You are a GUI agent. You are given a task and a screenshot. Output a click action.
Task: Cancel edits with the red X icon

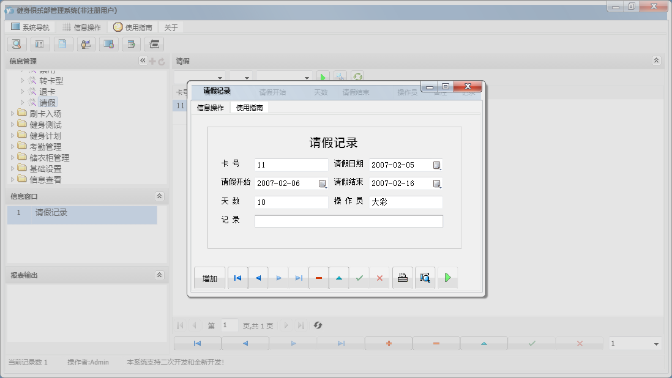(x=379, y=277)
